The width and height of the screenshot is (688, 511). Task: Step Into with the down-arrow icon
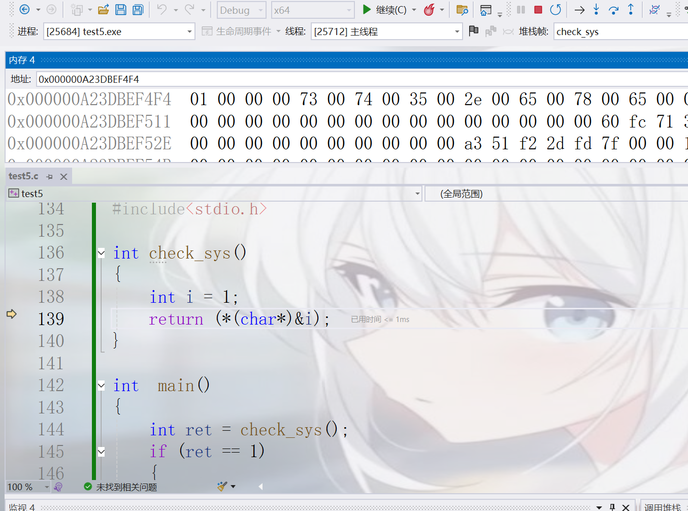click(x=597, y=10)
